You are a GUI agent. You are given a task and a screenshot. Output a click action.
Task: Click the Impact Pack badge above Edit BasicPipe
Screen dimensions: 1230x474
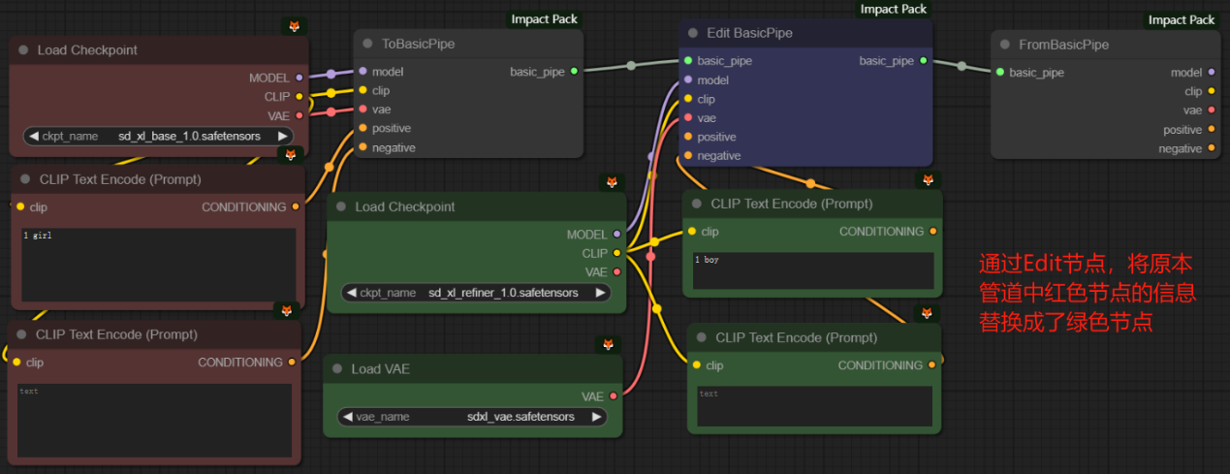893,9
